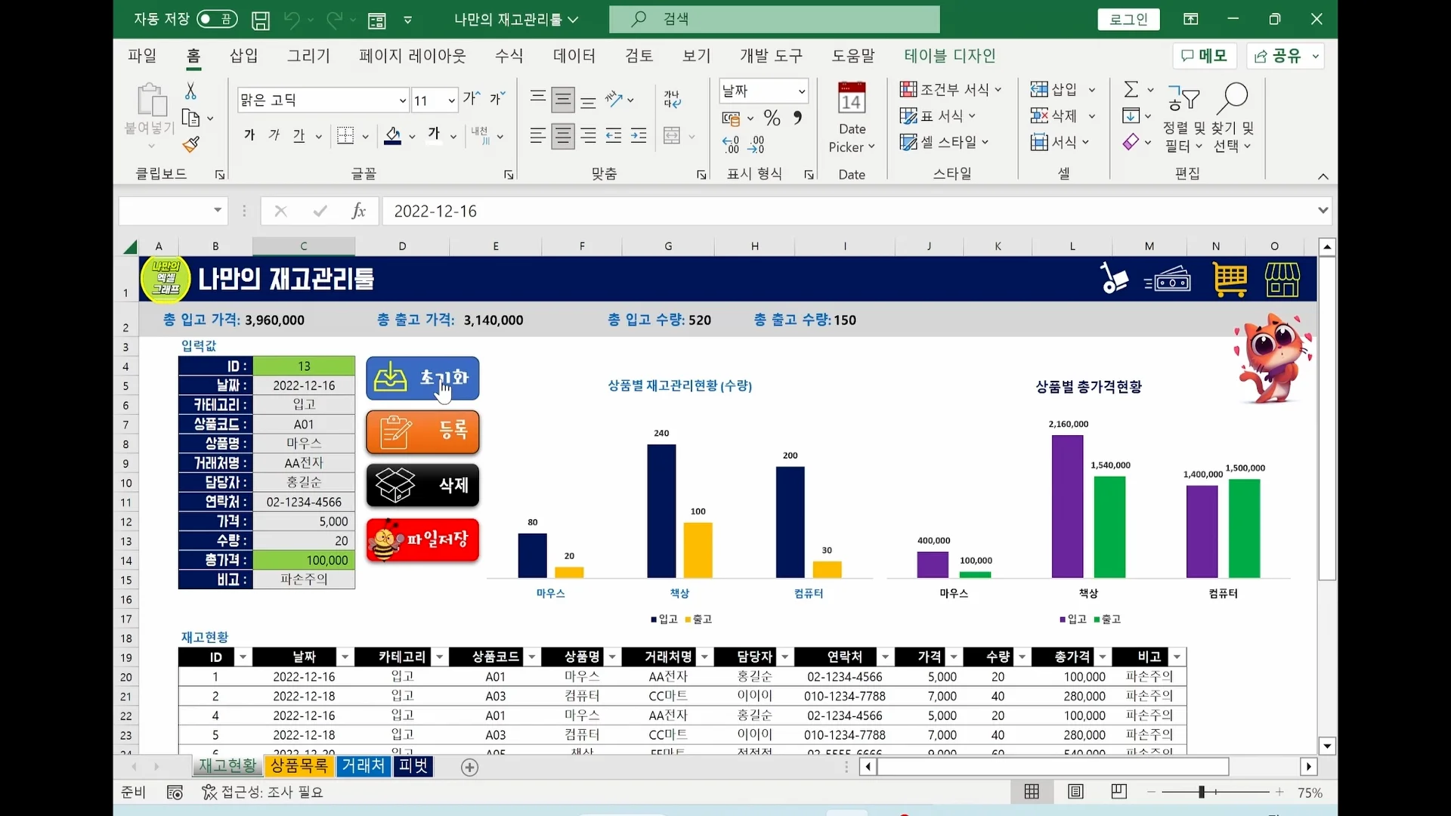Image resolution: width=1451 pixels, height=816 pixels.
Task: Toggle center horizontal alignment
Action: (563, 136)
